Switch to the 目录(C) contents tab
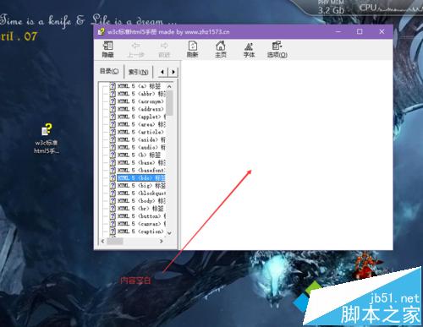This screenshot has height=327, width=423. point(109,71)
